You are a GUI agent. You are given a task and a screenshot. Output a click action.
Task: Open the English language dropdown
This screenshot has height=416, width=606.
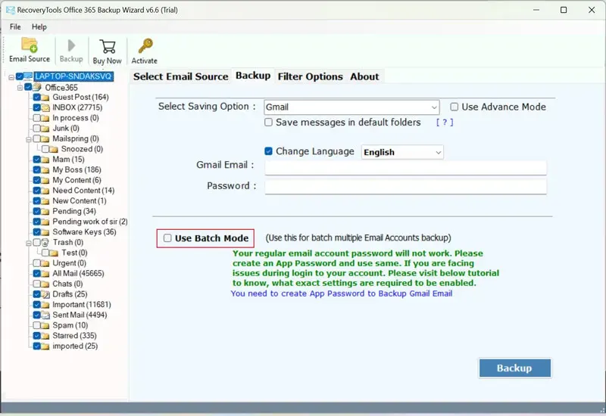pos(402,152)
